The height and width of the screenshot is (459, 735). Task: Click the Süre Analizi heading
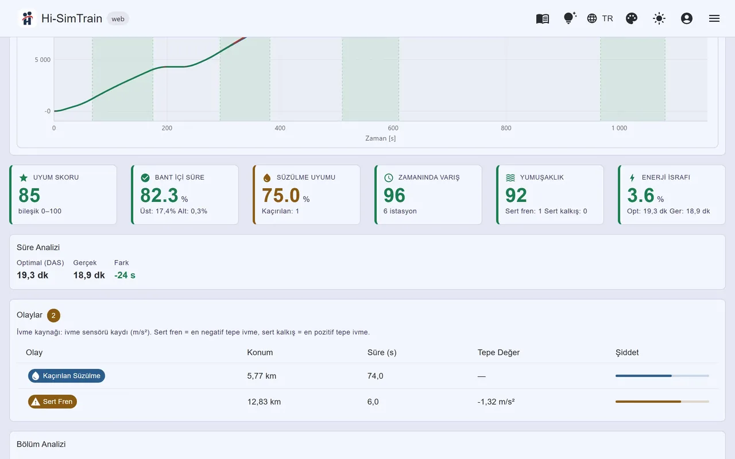point(38,247)
